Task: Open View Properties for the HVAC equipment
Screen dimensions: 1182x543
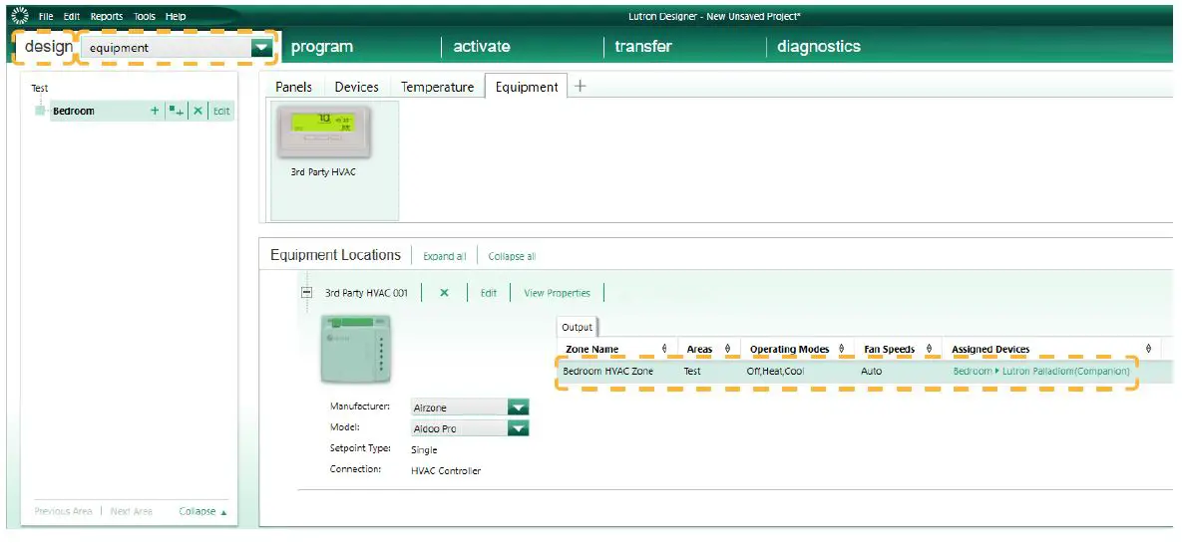Action: point(557,293)
